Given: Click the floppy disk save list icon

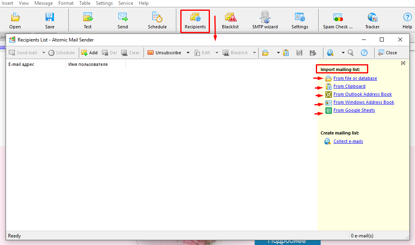Looking at the screenshot, I should [299, 53].
